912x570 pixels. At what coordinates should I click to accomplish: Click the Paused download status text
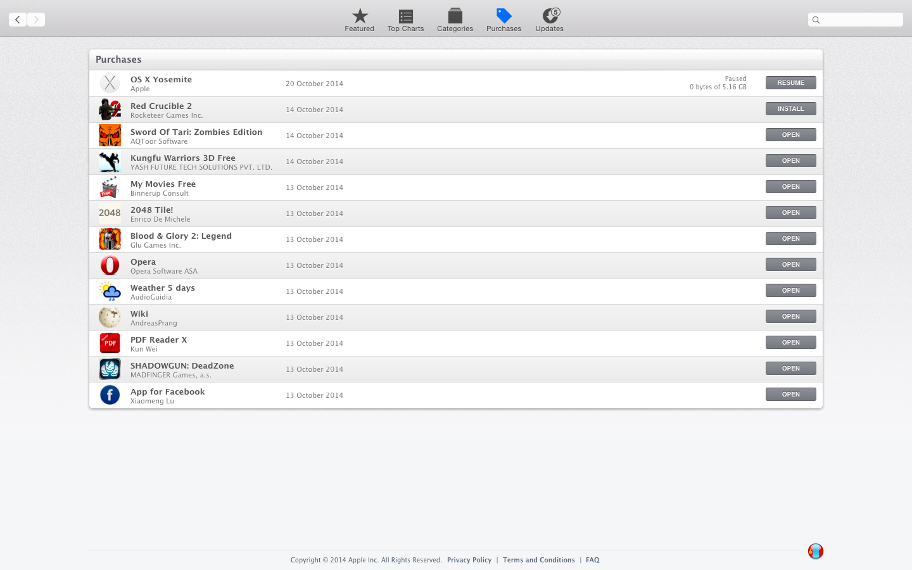coord(735,79)
